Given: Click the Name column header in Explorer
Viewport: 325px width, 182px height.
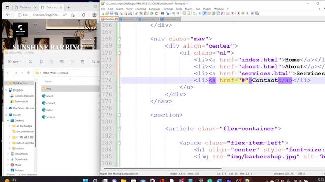Looking at the screenshot, I should click(48, 81).
